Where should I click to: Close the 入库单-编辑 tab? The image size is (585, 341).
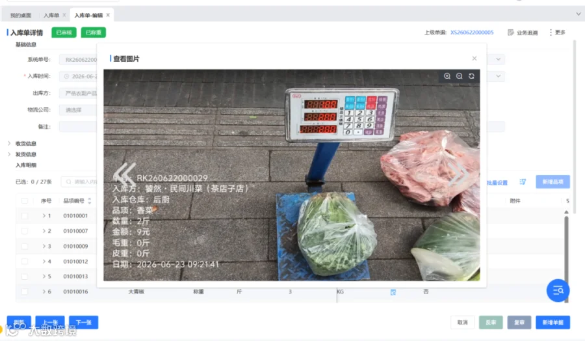(108, 15)
